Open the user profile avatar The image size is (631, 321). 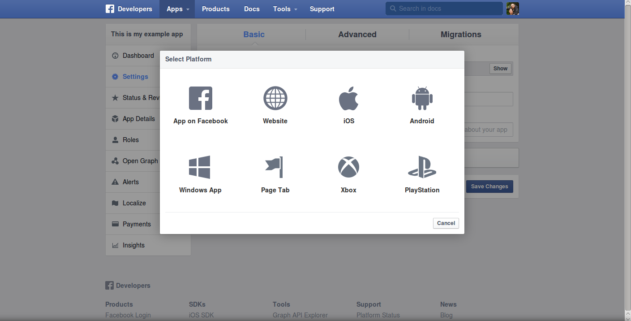click(513, 9)
